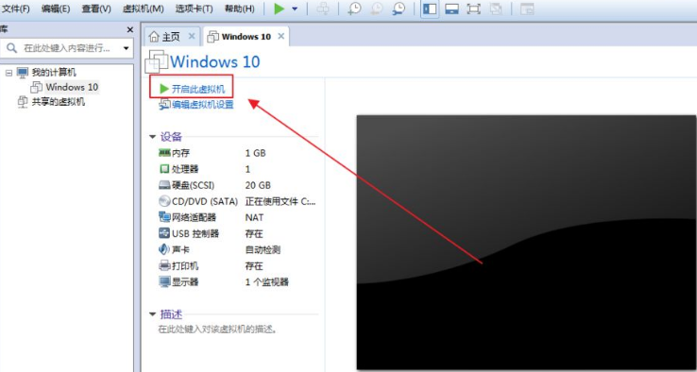Click the 硬盘(SCSI) hard disk icon
Image resolution: width=697 pixels, height=372 pixels.
click(164, 185)
